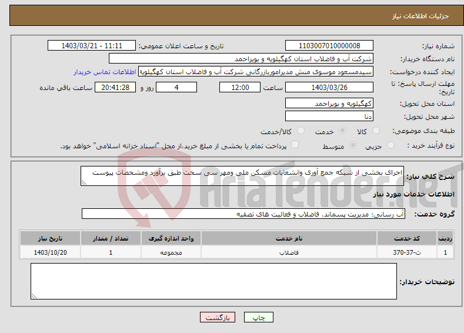Click the اطلاعات خدمات مورد نیاز heading
Image resolution: width=464 pixels, height=333 pixels.
tap(413, 194)
